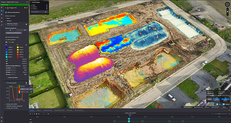Collapse the left sidebar with the arrow icon
The height and width of the screenshot is (123, 231).
[27, 2]
